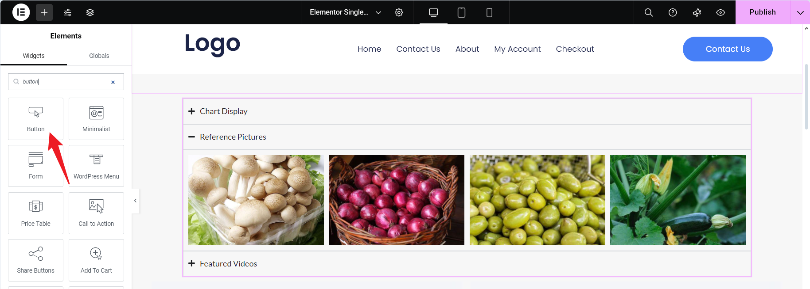The image size is (810, 289).
Task: Click the Elementor logo icon
Action: click(21, 12)
